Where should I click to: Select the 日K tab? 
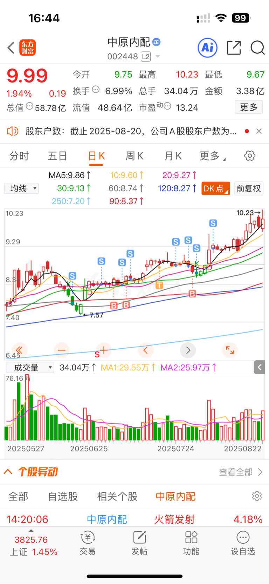click(x=96, y=156)
